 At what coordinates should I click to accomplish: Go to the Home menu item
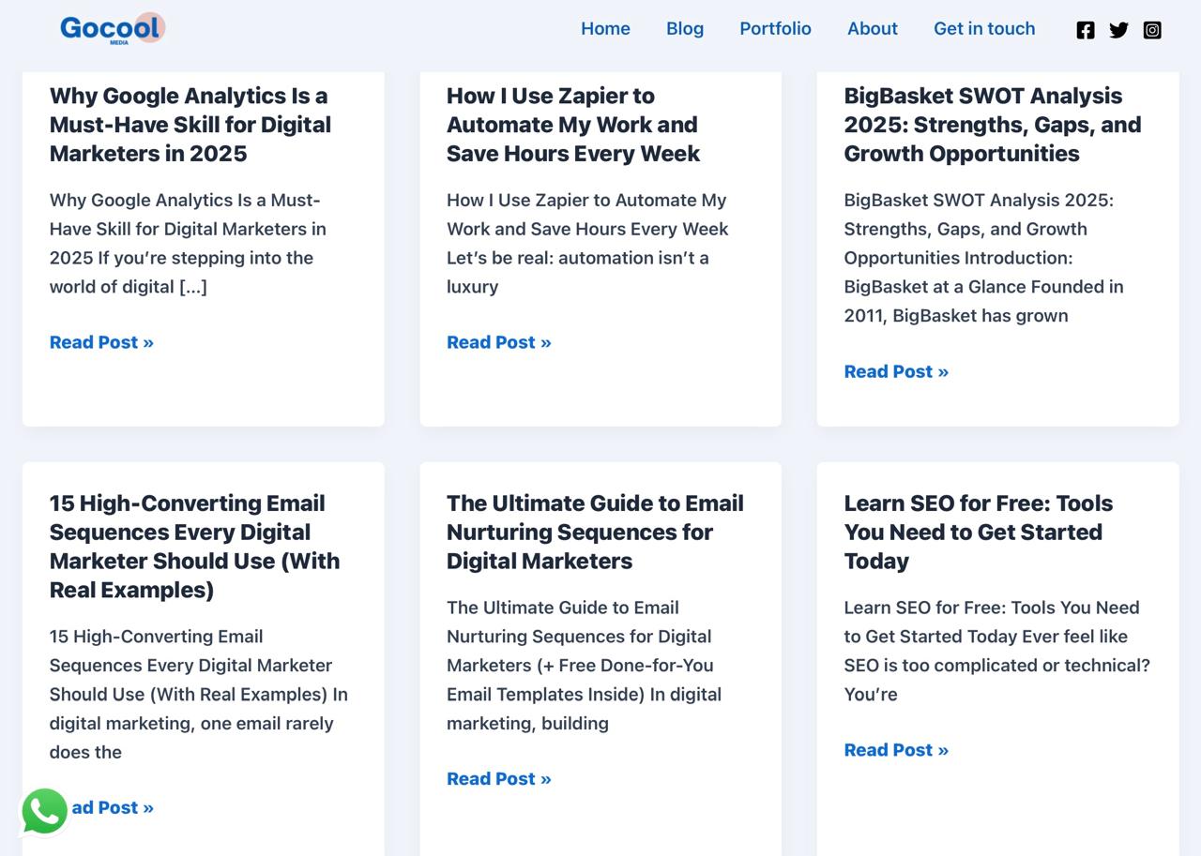605,28
